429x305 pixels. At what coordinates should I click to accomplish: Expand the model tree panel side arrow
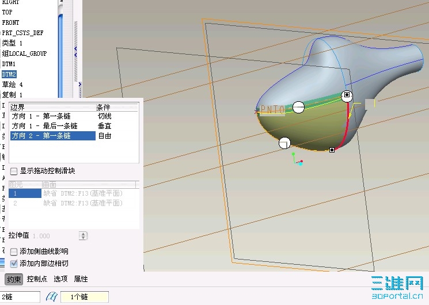(x=79, y=84)
